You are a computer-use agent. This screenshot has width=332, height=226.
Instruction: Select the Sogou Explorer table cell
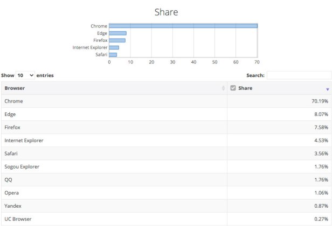[114, 166]
